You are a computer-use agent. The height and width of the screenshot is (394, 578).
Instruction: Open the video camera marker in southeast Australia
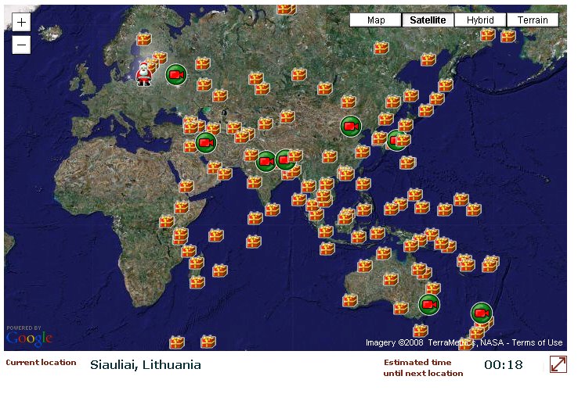(x=429, y=305)
